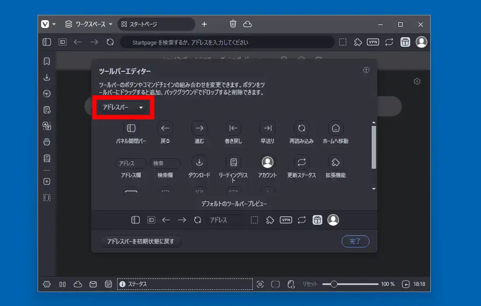Click the pause icon in status bar
481x306 pixels.
pyautogui.click(x=63, y=284)
